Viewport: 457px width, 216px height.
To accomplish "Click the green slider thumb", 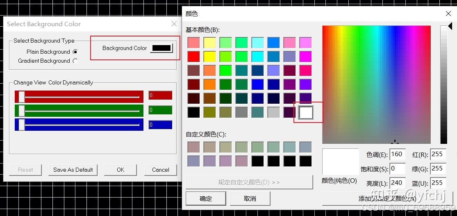I will pos(22,111).
